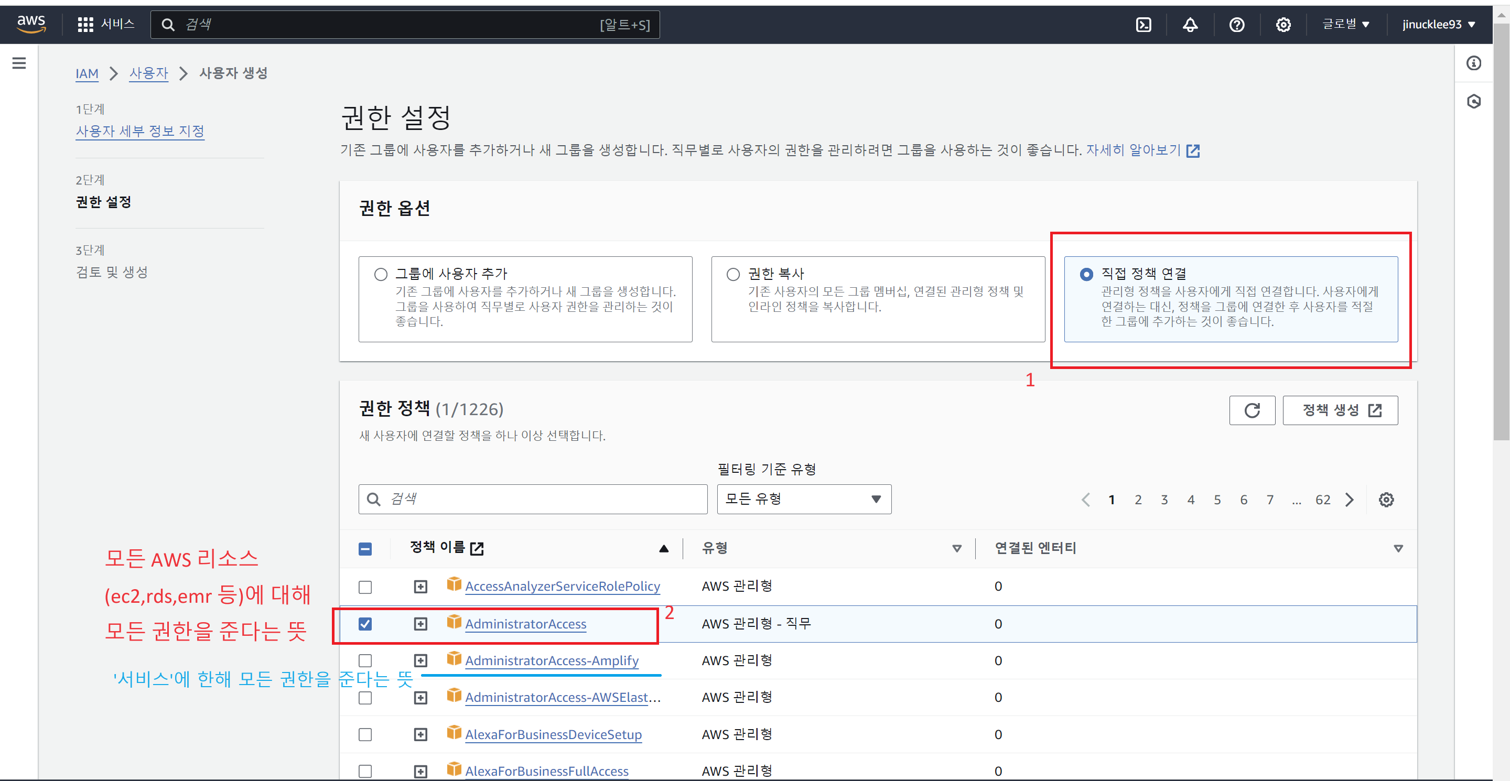1510x781 pixels.
Task: Uncheck the AdministratorAccess policy checkbox
Action: pos(365,624)
